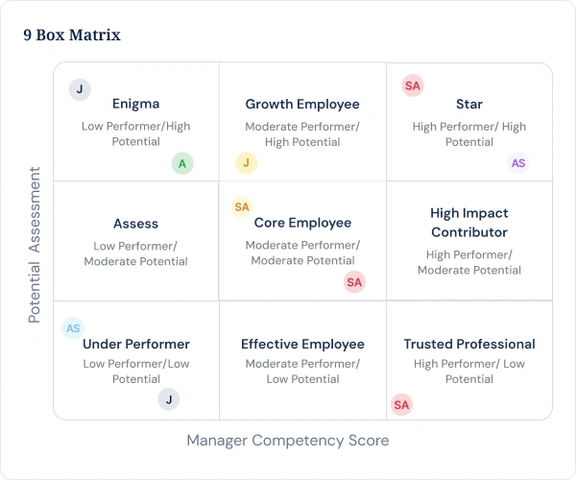
Task: Select the Growth Employee heading
Action: (x=302, y=105)
